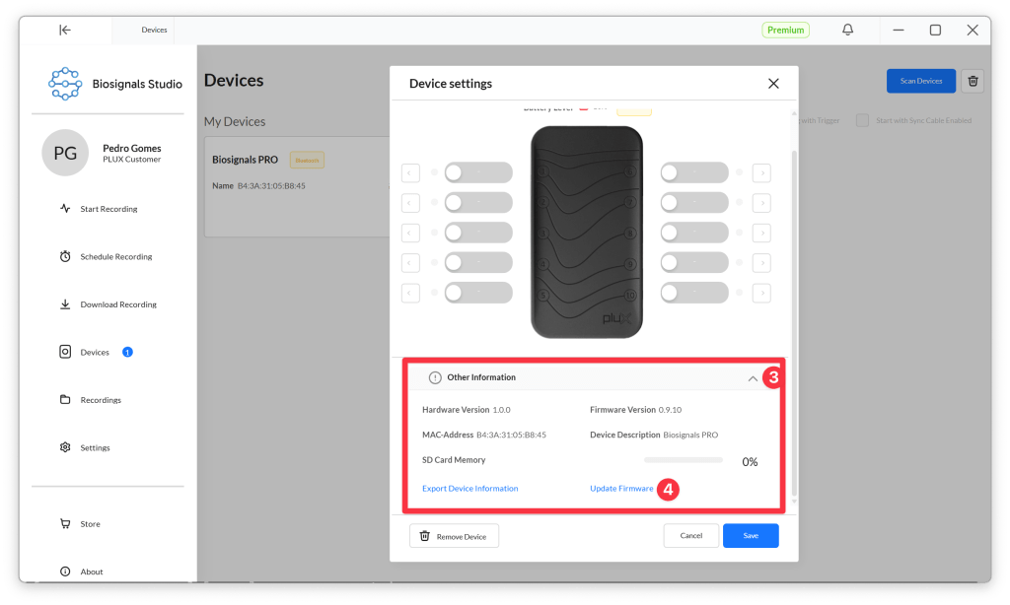Click the Remove Device button
1010x605 pixels.
pyautogui.click(x=454, y=536)
